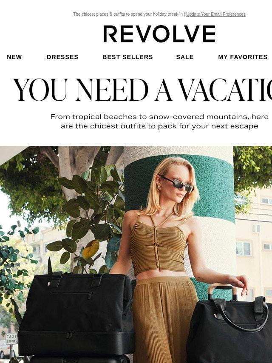Open the REVOLVE logo homepage link
The height and width of the screenshot is (363, 272).
159,34
